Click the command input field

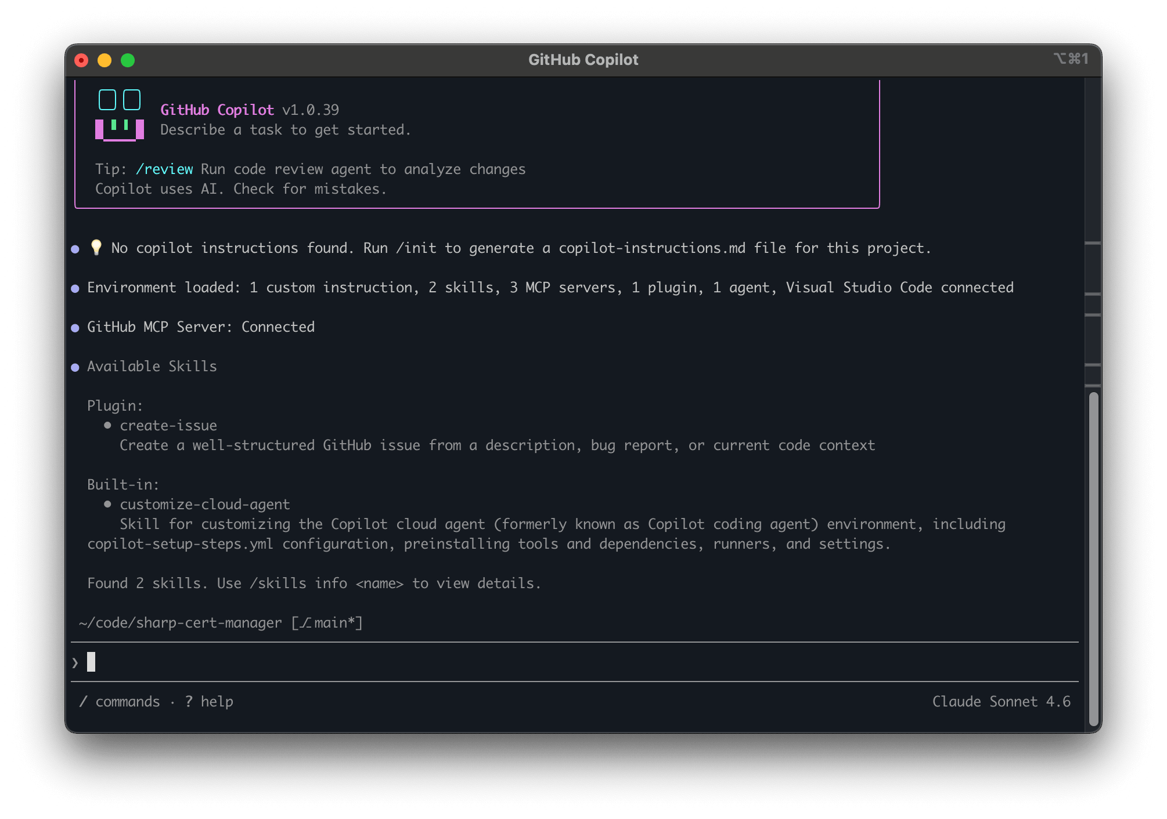point(575,662)
